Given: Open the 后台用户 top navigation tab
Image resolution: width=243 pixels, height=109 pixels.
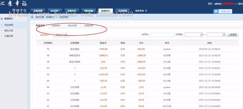Looking at the screenshot, I should point(55,11).
